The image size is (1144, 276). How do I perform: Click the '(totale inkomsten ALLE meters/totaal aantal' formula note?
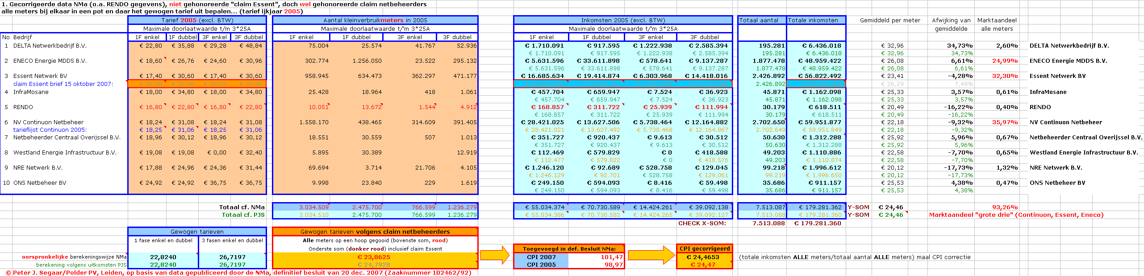tap(855, 257)
